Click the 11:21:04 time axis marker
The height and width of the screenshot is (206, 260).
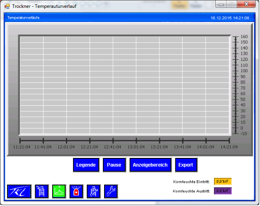click(x=20, y=147)
